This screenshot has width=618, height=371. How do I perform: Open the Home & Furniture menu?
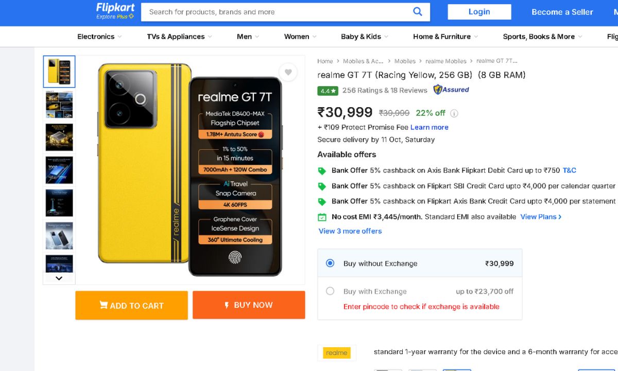[x=445, y=37]
